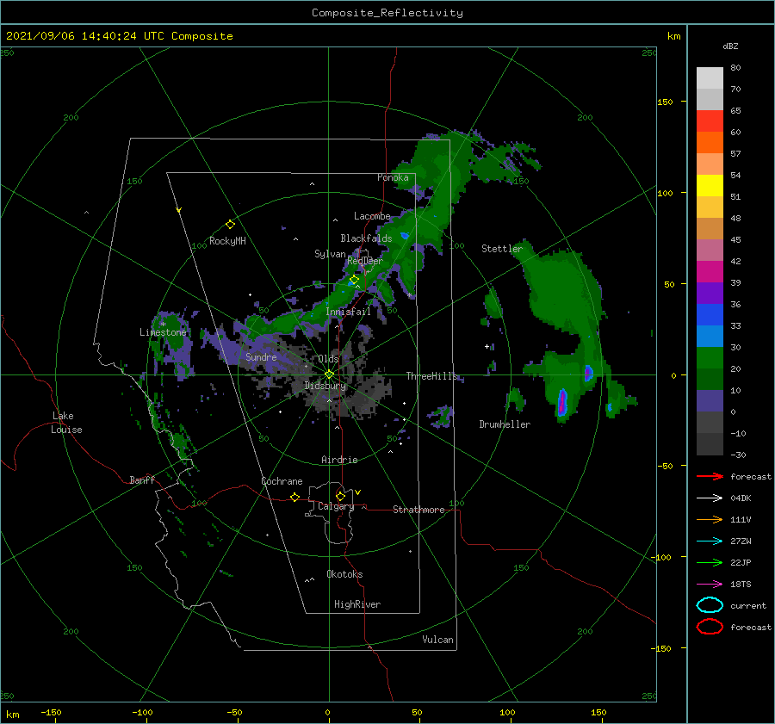This screenshot has width=775, height=724.
Task: Click the Blackfalds label
Action: [366, 238]
